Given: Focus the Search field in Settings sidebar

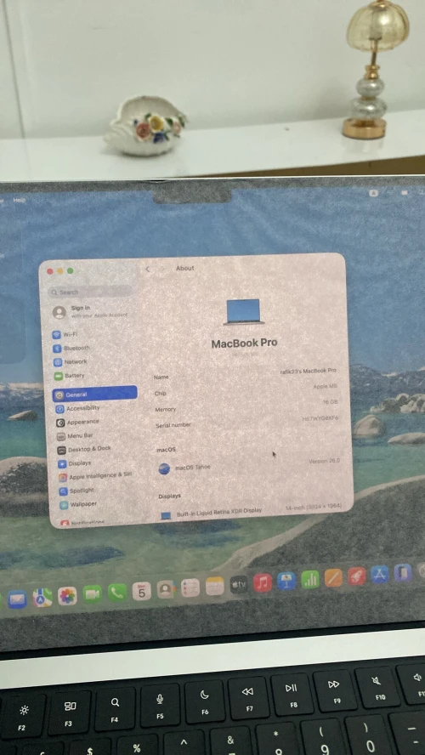Looking at the screenshot, I should click(90, 292).
